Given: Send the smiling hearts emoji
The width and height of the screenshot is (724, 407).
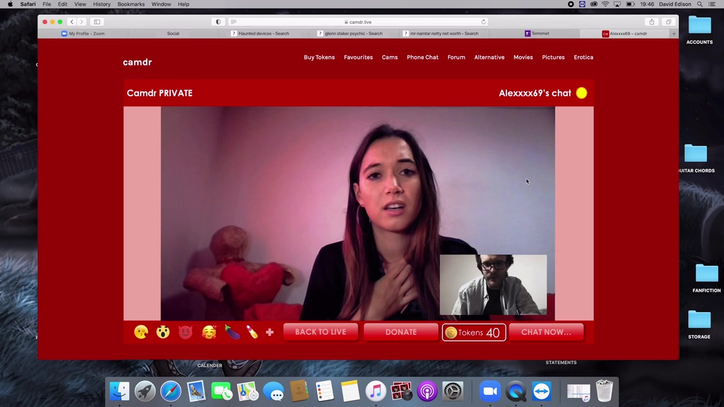Looking at the screenshot, I should [x=209, y=332].
